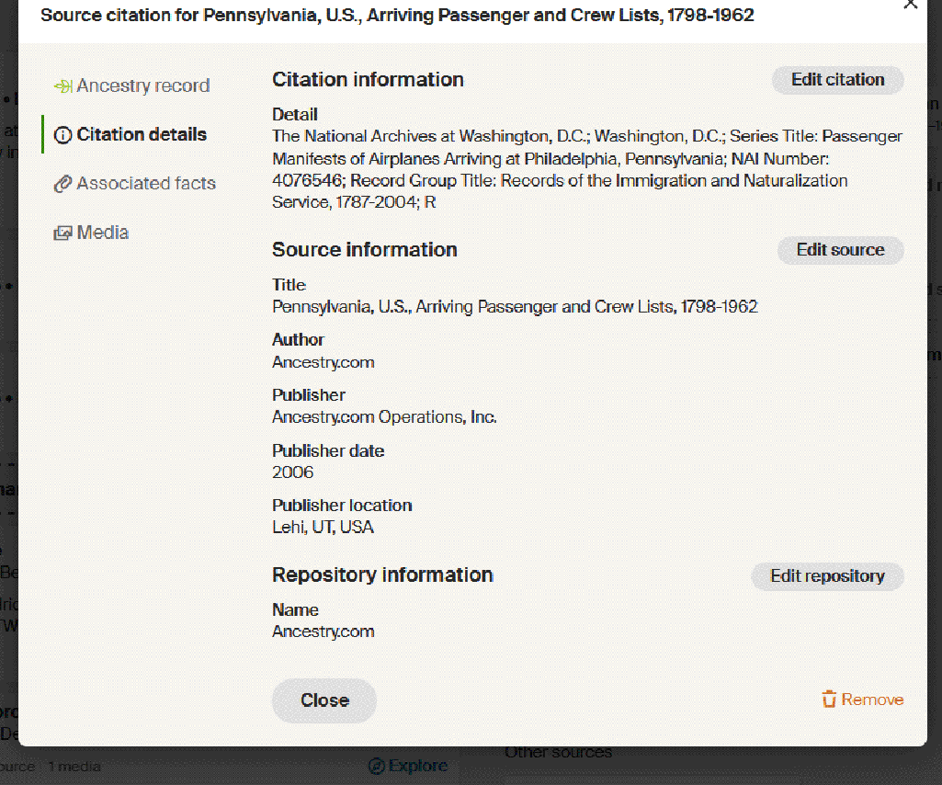
Task: Select the Citation details tab label
Action: (142, 135)
